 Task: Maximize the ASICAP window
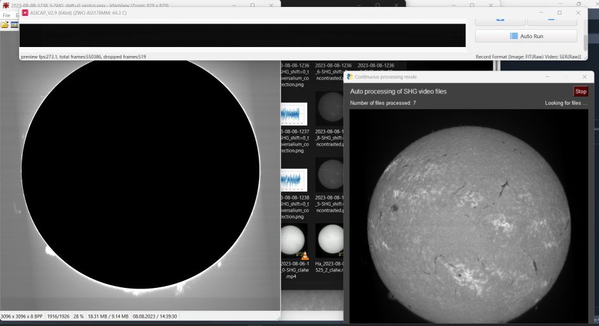point(560,13)
